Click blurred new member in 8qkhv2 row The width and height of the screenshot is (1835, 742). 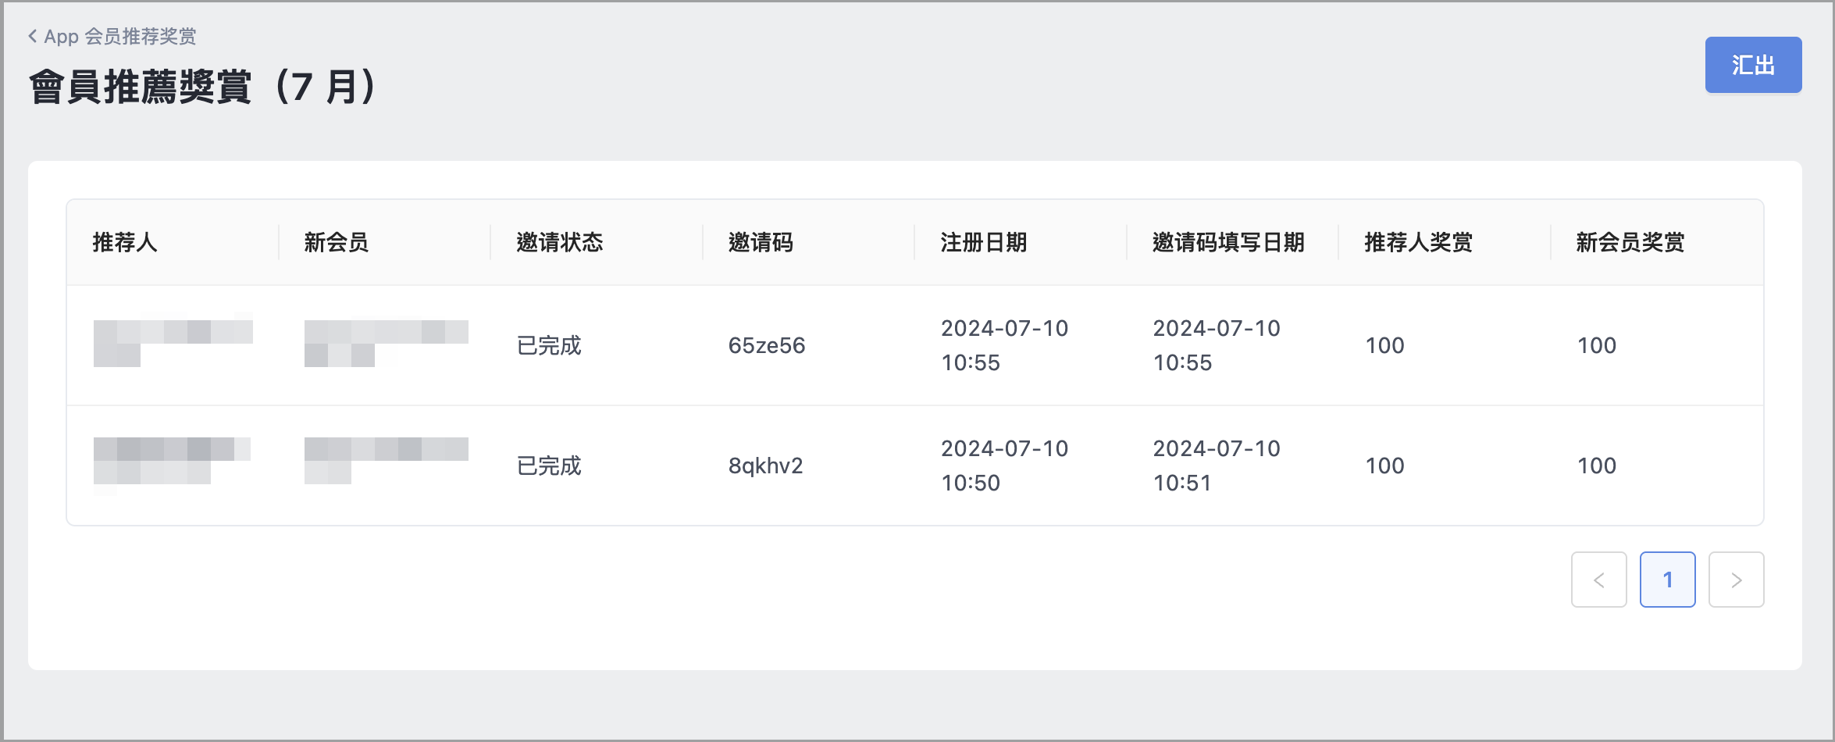(386, 461)
